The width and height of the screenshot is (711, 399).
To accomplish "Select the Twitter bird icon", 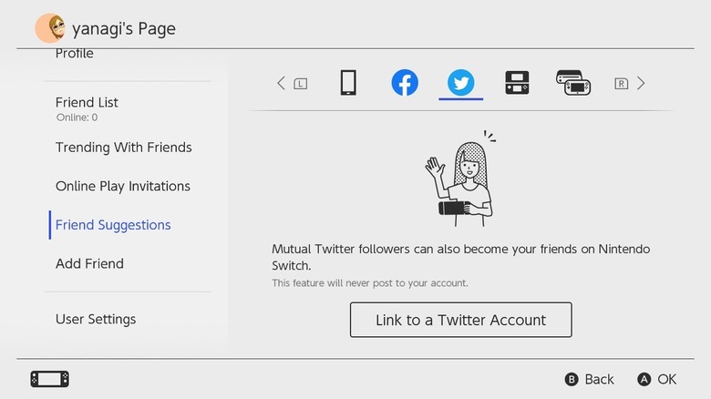I will 460,83.
